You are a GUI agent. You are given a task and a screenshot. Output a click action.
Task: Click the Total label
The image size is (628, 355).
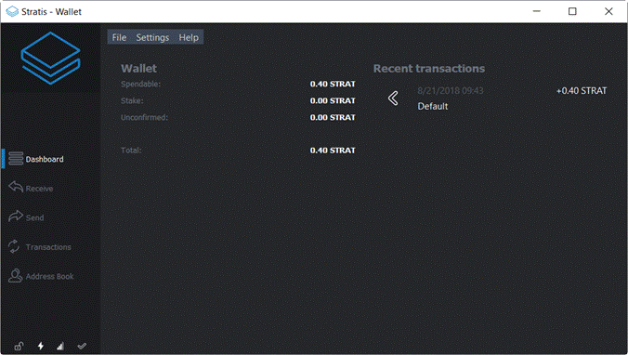click(x=131, y=151)
